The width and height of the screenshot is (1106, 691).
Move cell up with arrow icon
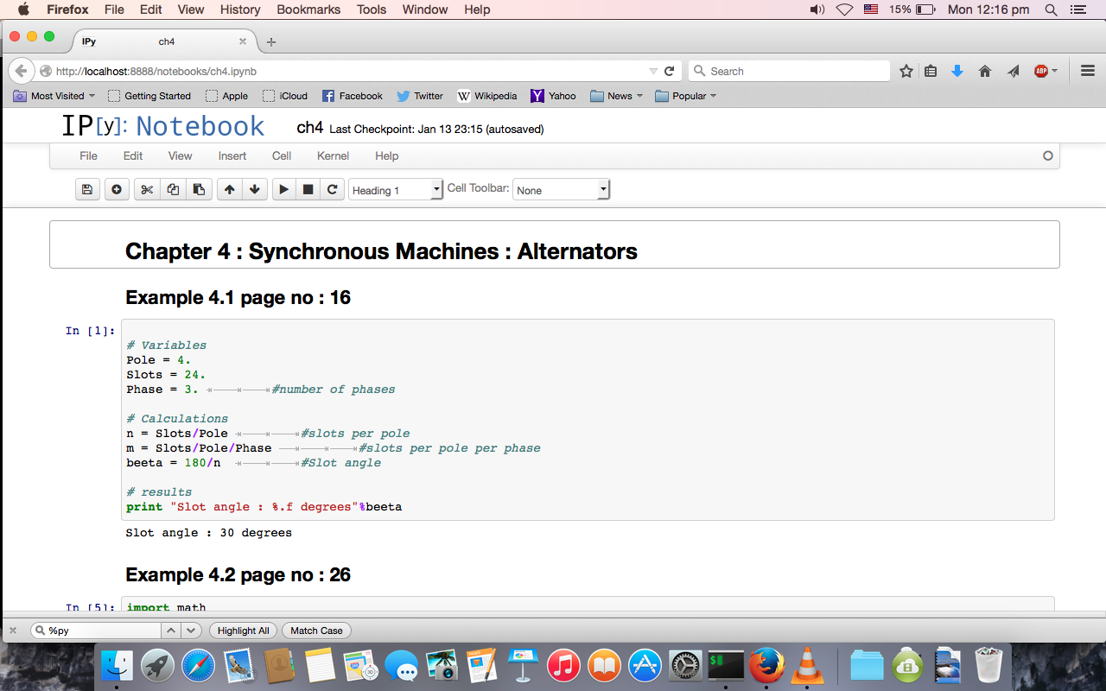(229, 190)
